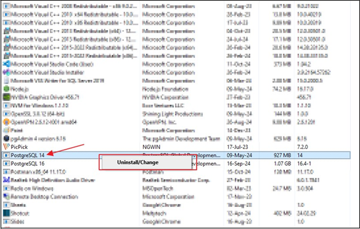The image size is (360, 229).
Task: Click the Remote Desktop Connection icon
Action: click(x=6, y=196)
